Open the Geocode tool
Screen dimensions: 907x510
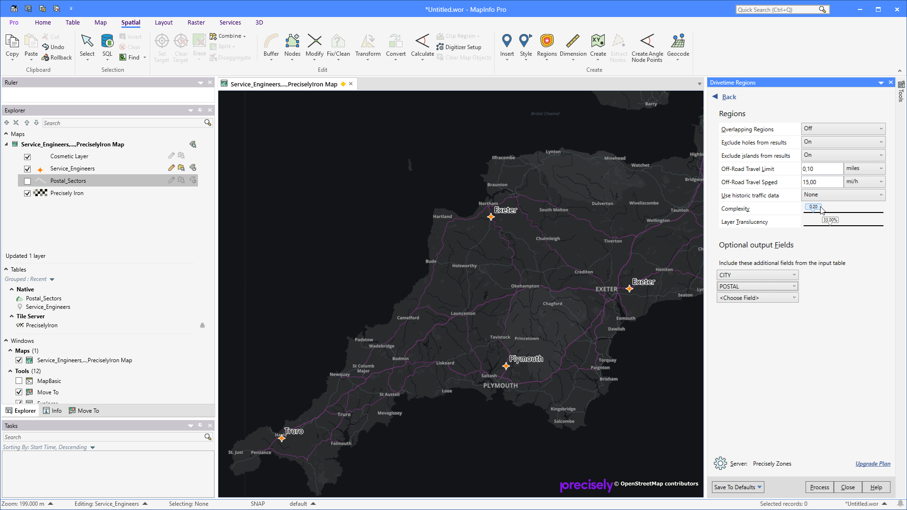pyautogui.click(x=678, y=46)
